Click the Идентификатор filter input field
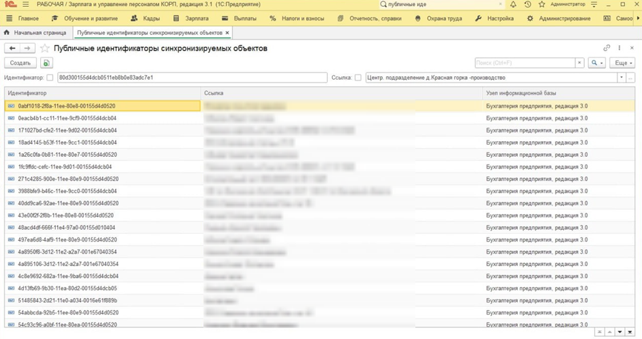 [x=192, y=77]
